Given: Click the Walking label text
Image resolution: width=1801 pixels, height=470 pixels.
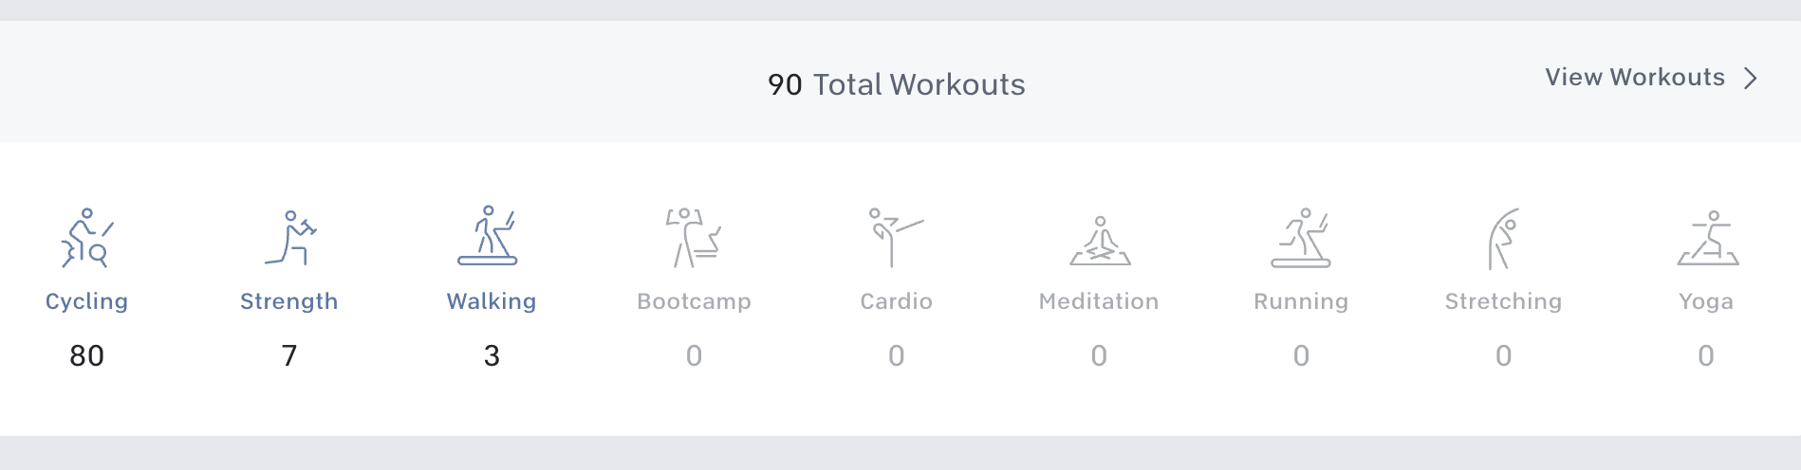Looking at the screenshot, I should point(492,301).
